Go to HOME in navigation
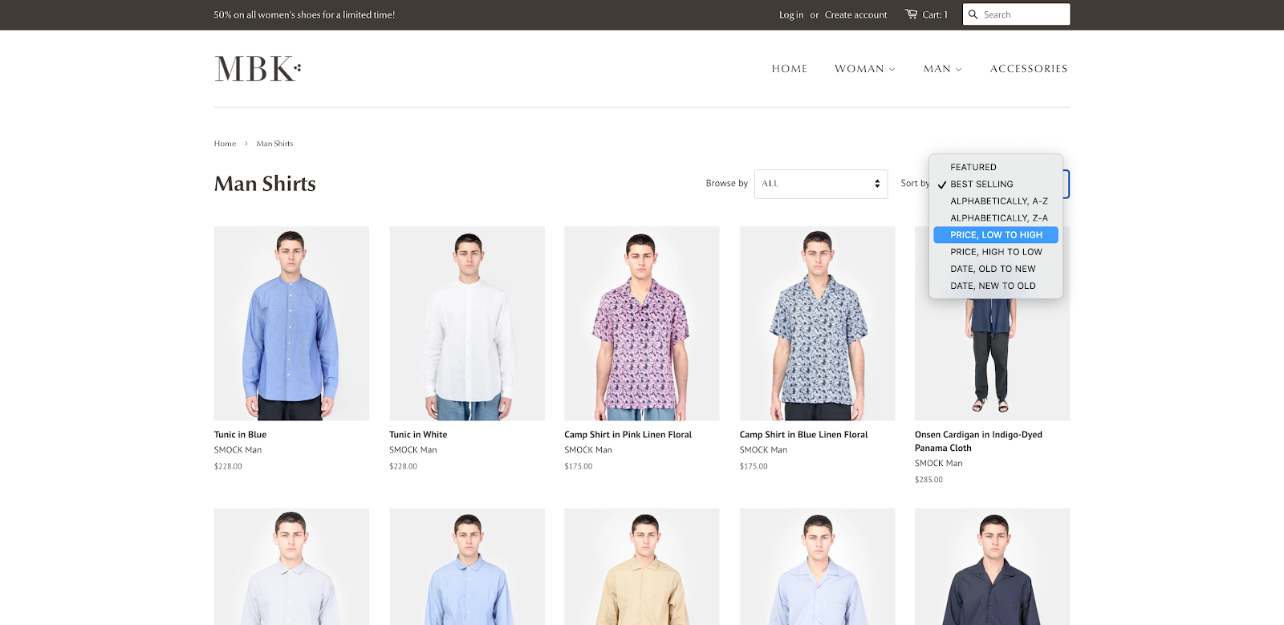The width and height of the screenshot is (1284, 625). [x=790, y=69]
